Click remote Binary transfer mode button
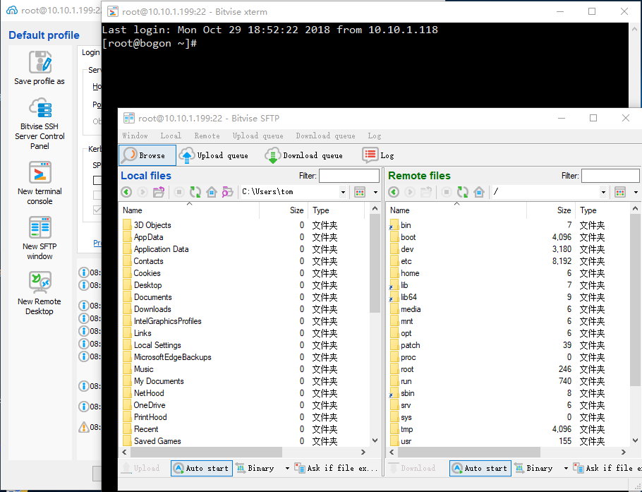The height and width of the screenshot is (492, 642). pos(534,468)
